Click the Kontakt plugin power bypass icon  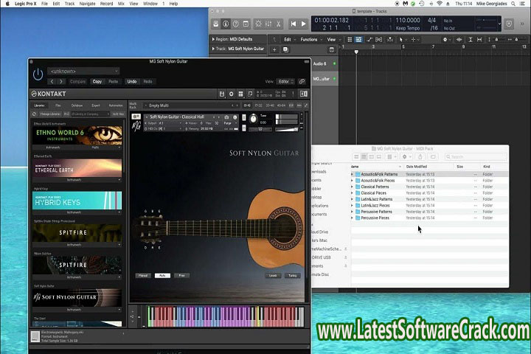pyautogui.click(x=38, y=75)
